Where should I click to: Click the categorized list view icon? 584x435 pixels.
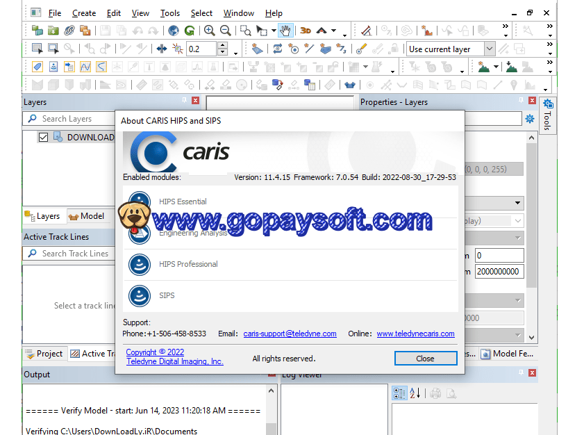399,393
